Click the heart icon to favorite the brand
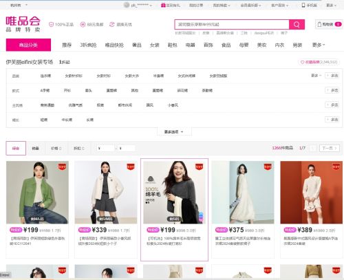Screen dimensions: 344x280 click(x=302, y=62)
